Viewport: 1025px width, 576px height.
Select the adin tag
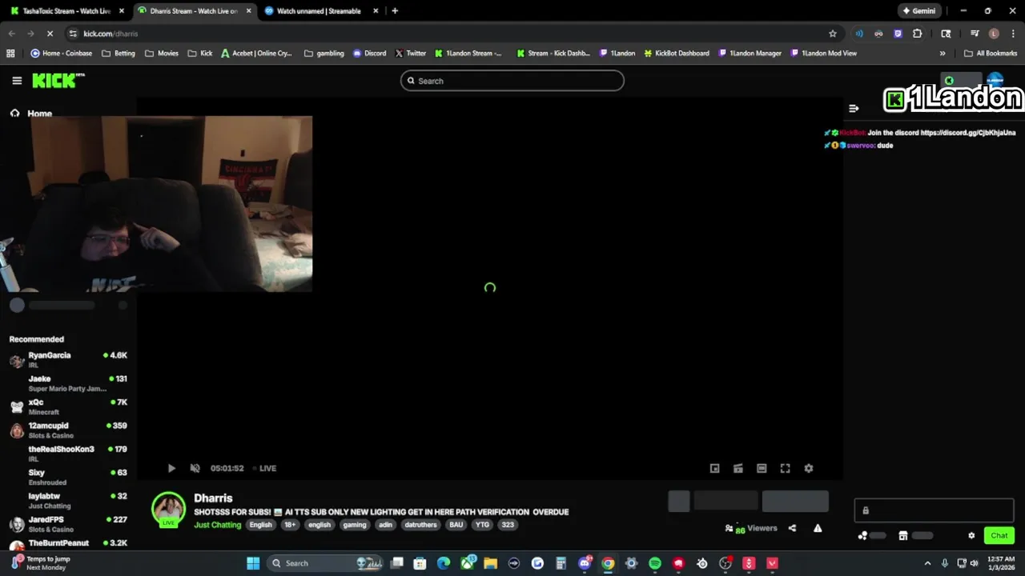[x=385, y=525]
